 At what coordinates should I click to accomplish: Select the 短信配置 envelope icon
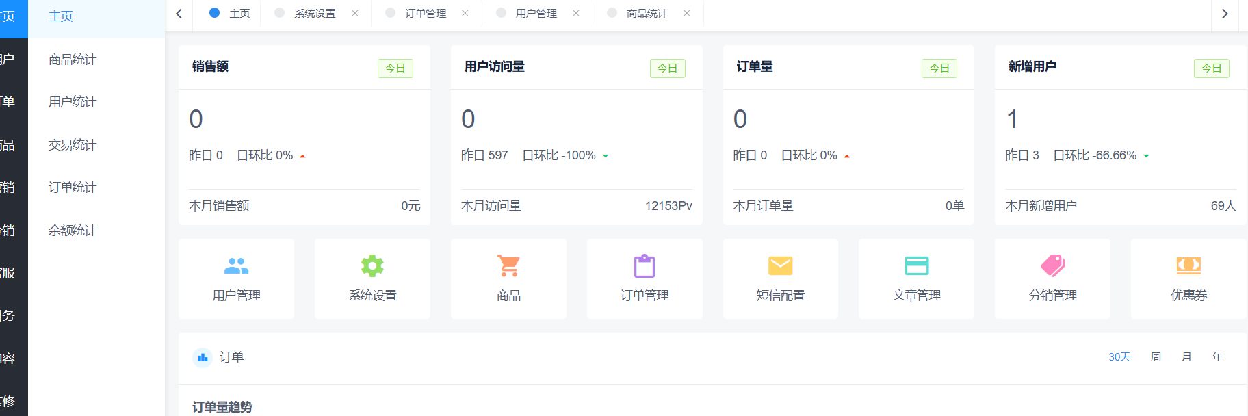(780, 265)
